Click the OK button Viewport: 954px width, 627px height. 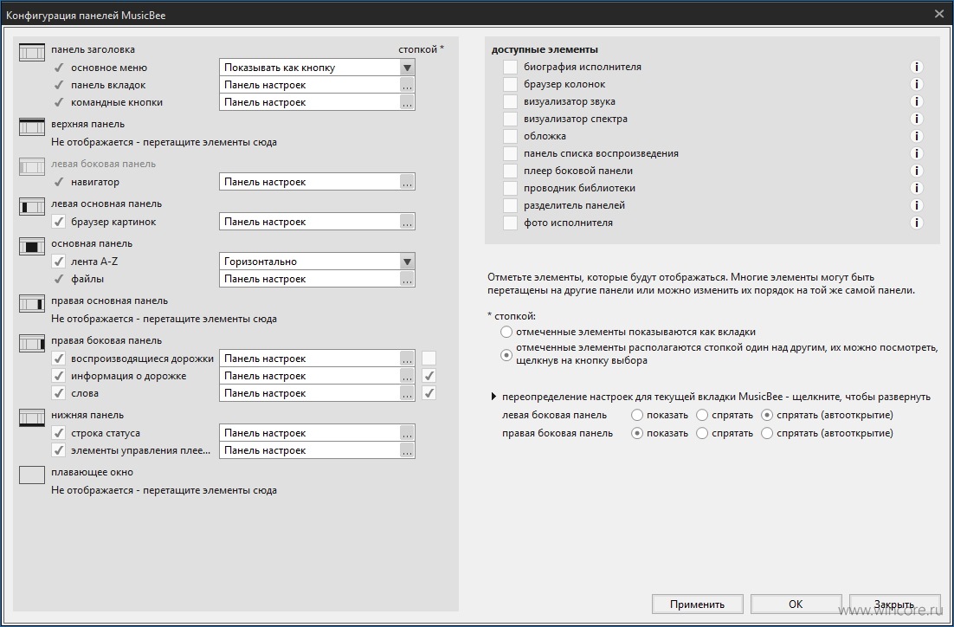[796, 604]
